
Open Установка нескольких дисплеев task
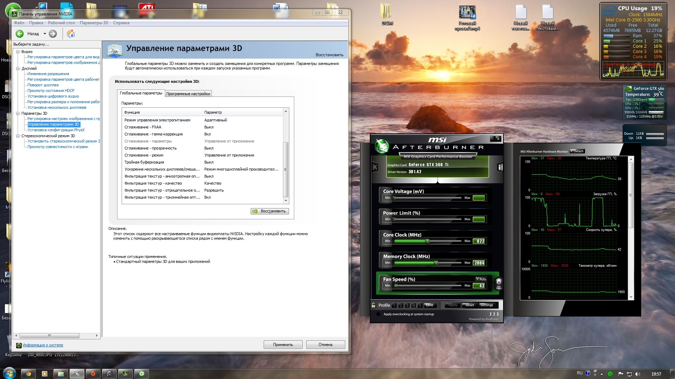point(57,107)
